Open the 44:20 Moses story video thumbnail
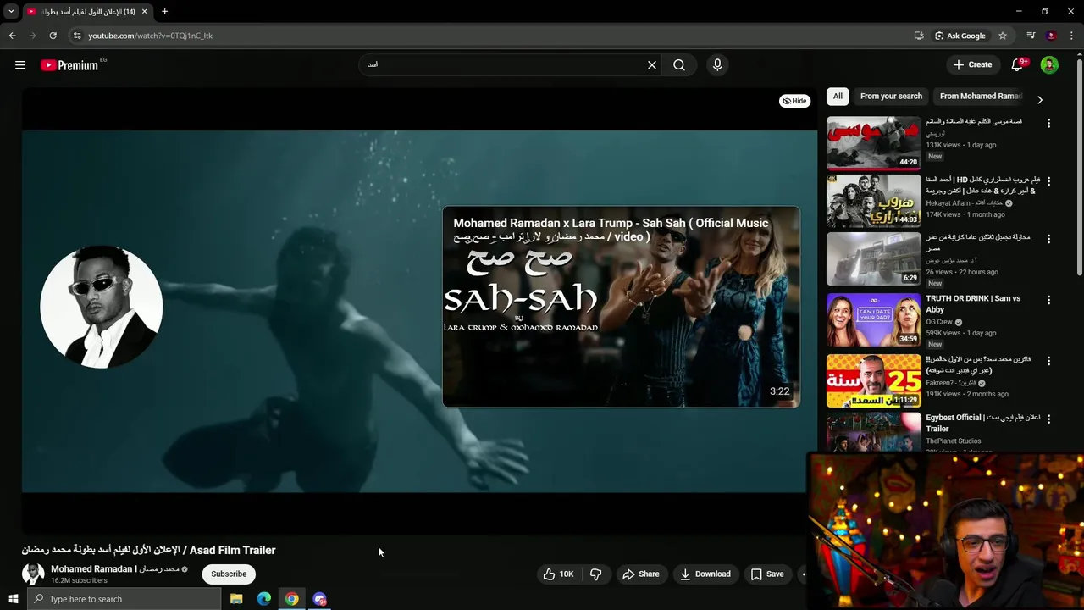 [x=873, y=143]
